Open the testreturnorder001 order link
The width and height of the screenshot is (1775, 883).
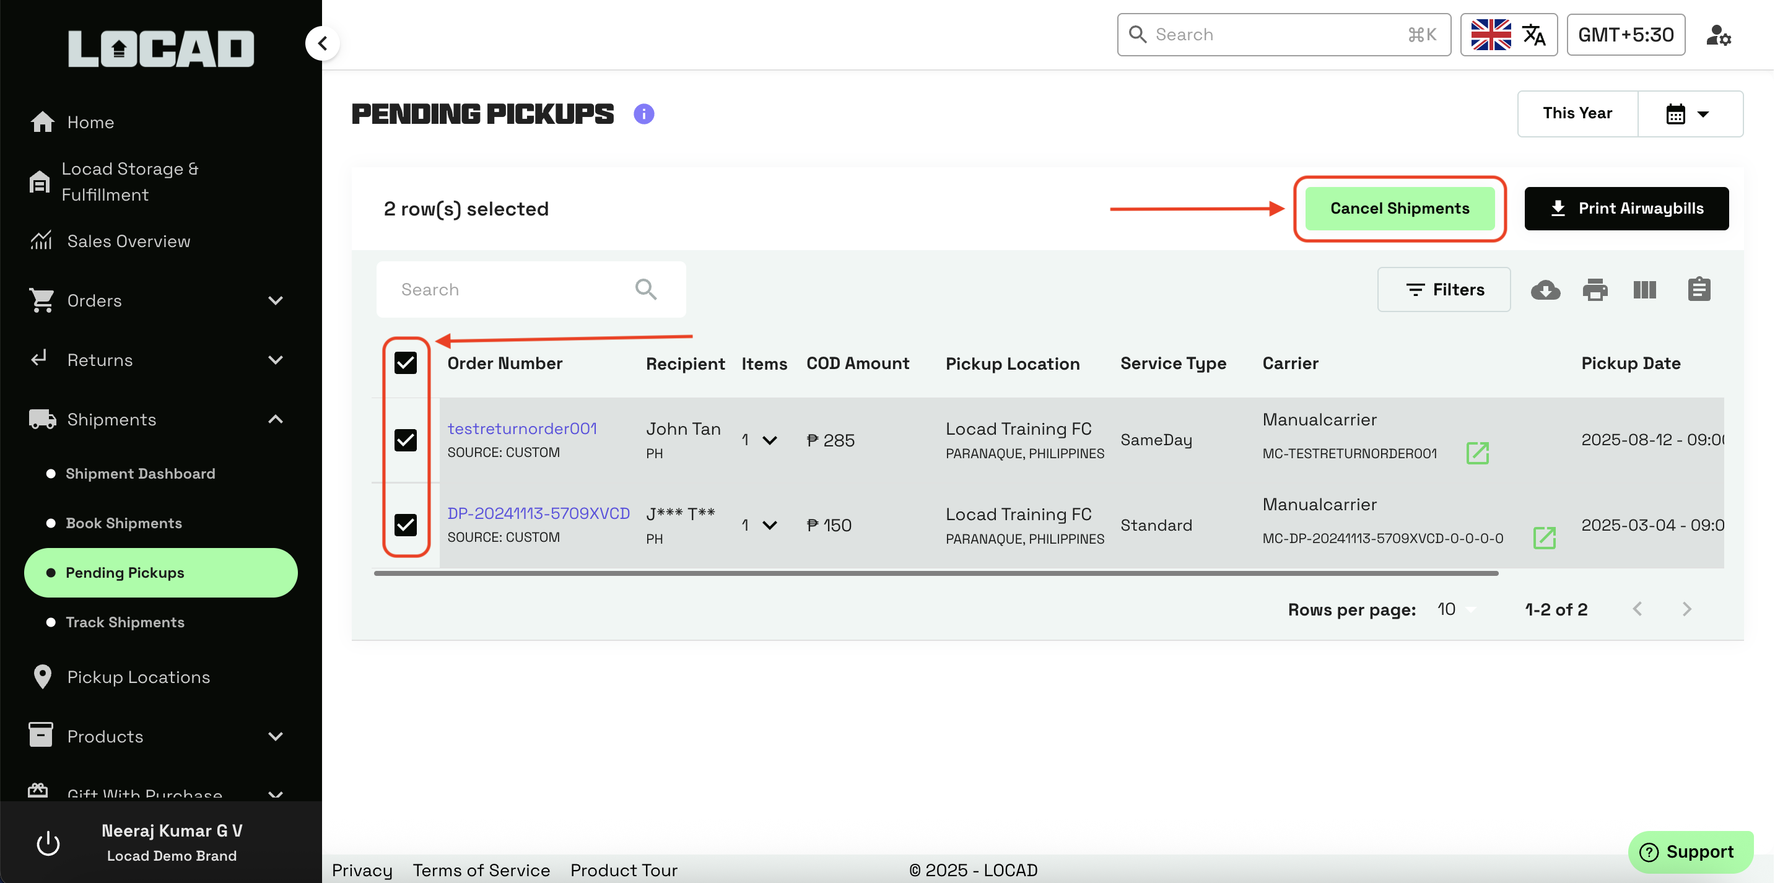tap(521, 428)
